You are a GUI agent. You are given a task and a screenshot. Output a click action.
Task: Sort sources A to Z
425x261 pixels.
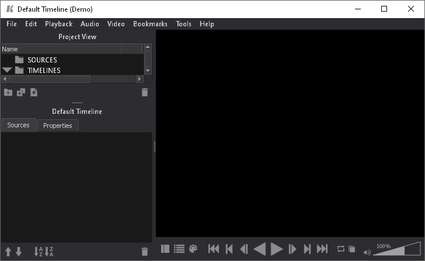click(39, 252)
